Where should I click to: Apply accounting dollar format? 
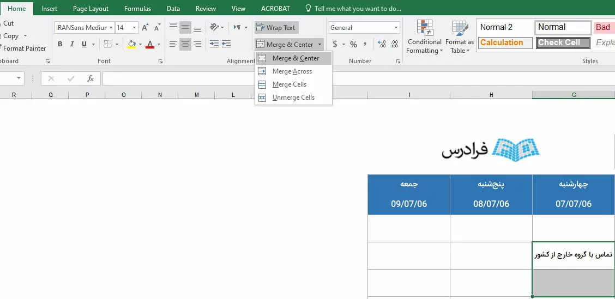point(335,44)
